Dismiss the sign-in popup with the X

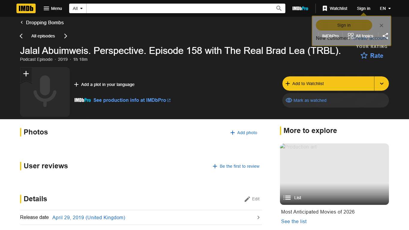(x=381, y=25)
